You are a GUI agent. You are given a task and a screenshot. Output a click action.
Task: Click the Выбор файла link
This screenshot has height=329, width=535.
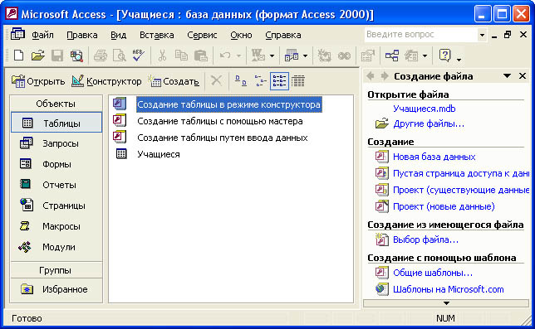pos(425,239)
